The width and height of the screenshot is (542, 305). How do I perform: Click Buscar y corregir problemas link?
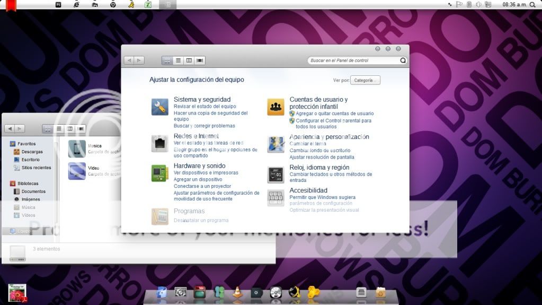pos(205,126)
